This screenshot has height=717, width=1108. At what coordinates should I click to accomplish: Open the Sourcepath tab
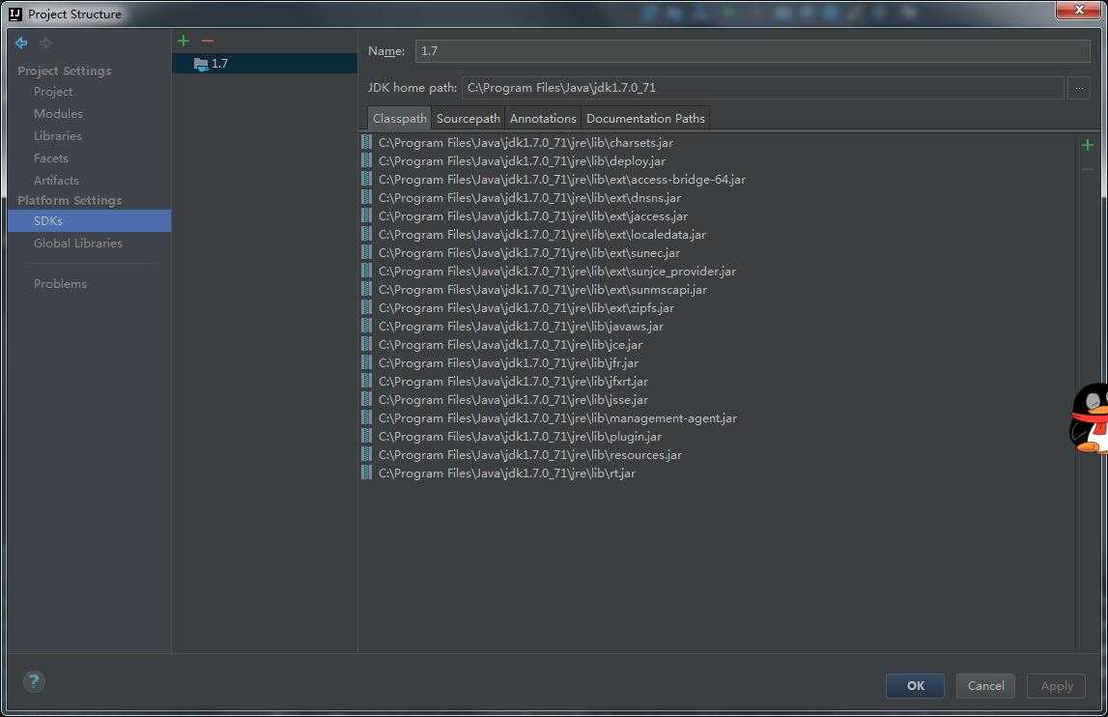click(468, 118)
